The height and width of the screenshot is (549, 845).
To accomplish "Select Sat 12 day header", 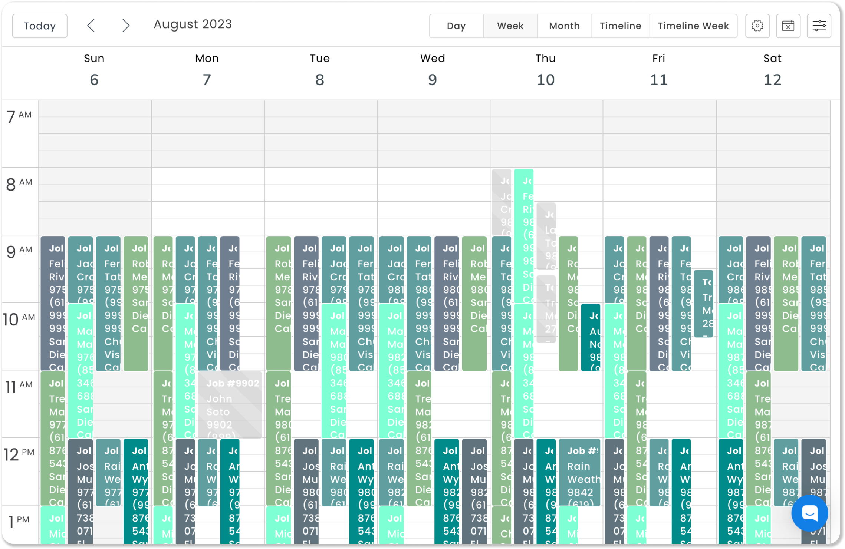I will coord(772,70).
